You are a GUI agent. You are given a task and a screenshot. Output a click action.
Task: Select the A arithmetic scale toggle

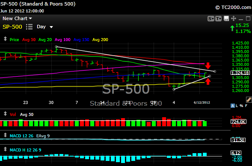coord(233,106)
